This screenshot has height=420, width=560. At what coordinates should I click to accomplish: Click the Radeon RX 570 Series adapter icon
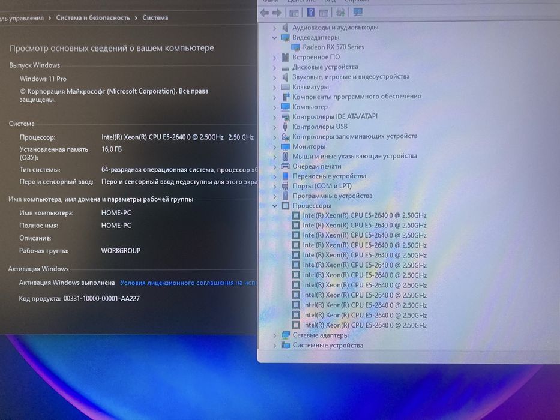tap(295, 47)
